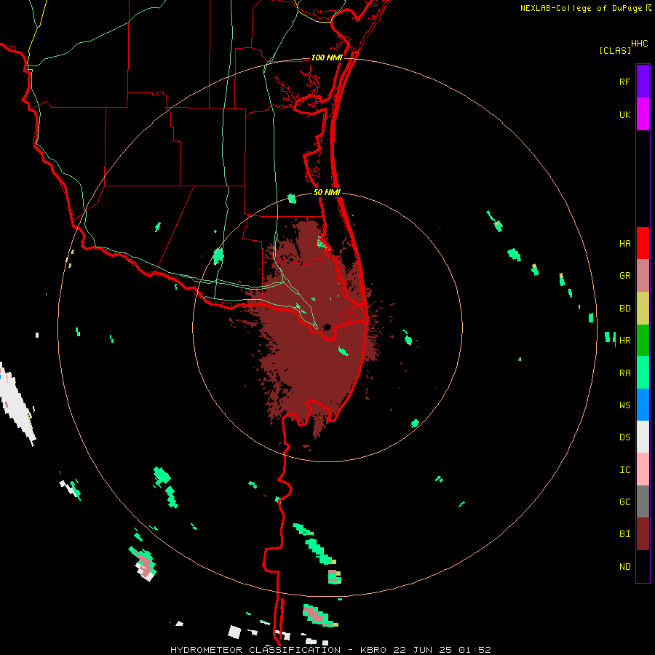Click the 50 NMI range ring label
The height and width of the screenshot is (655, 655).
coord(327,192)
